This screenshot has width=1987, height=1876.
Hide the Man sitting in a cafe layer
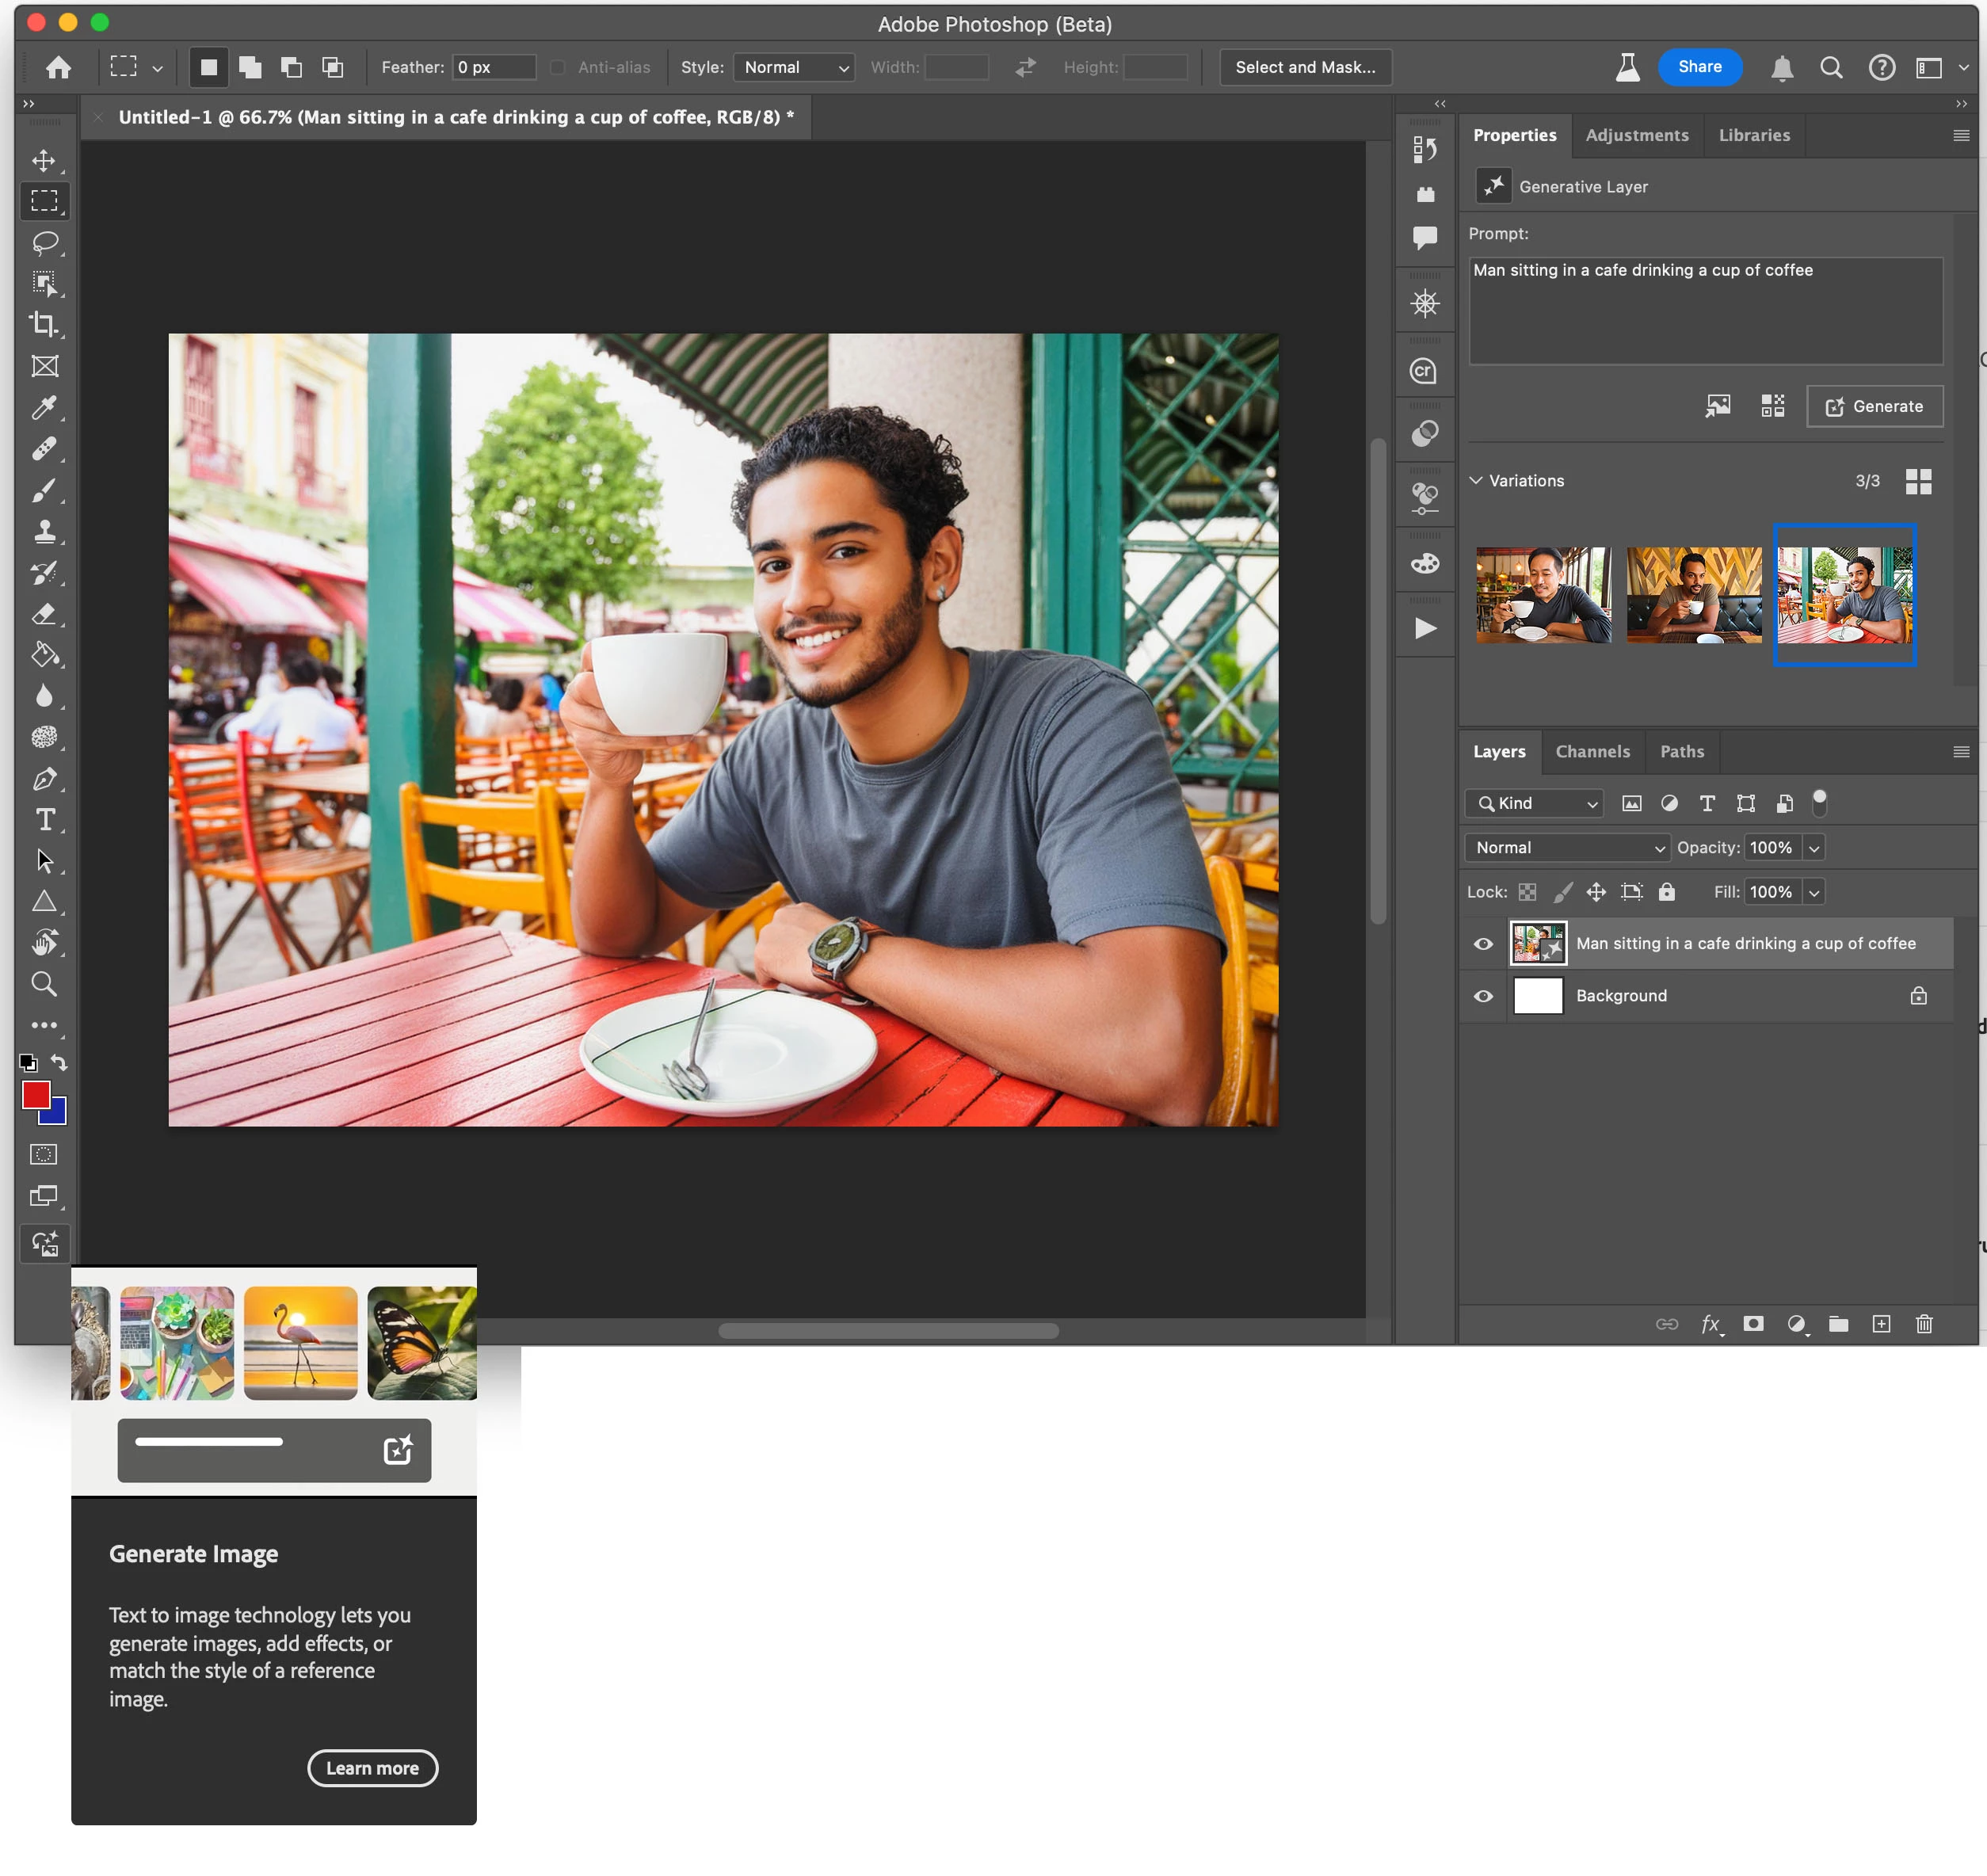coord(1483,944)
